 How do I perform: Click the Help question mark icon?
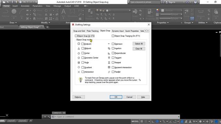tap(195, 2)
